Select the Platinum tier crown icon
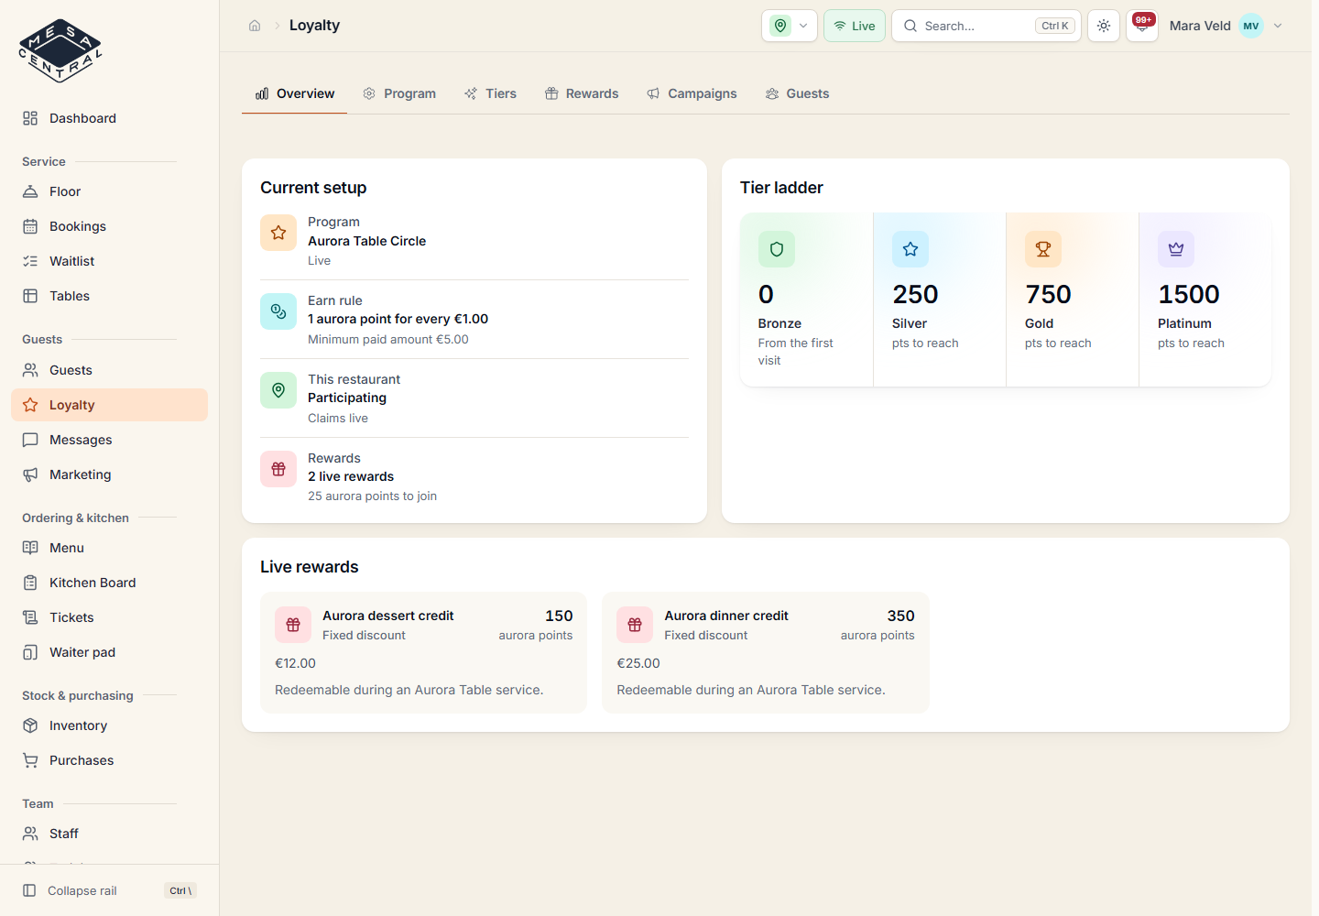This screenshot has width=1319, height=916. tap(1176, 249)
